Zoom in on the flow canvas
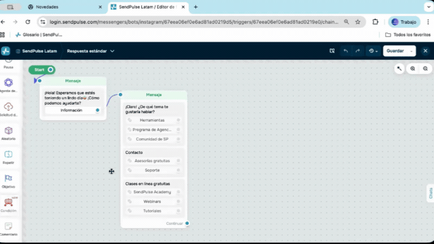Viewport: 434px width, 244px height. 413,68
